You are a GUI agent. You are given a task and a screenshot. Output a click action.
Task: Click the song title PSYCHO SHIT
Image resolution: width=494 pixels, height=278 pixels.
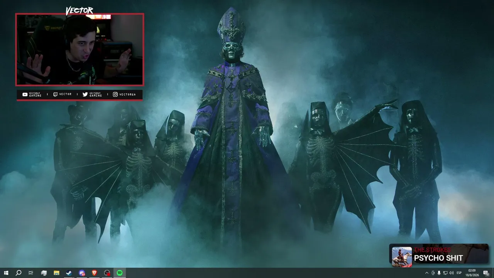(x=438, y=258)
